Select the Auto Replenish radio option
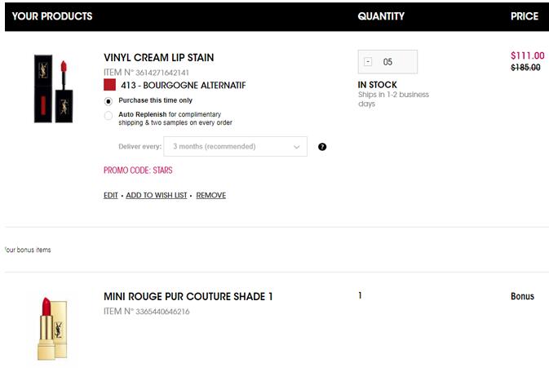 [108, 116]
